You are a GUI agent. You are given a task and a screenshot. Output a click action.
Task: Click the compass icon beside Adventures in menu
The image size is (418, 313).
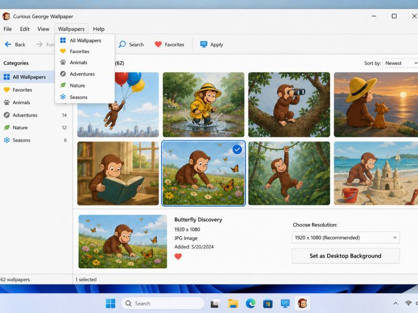(63, 74)
